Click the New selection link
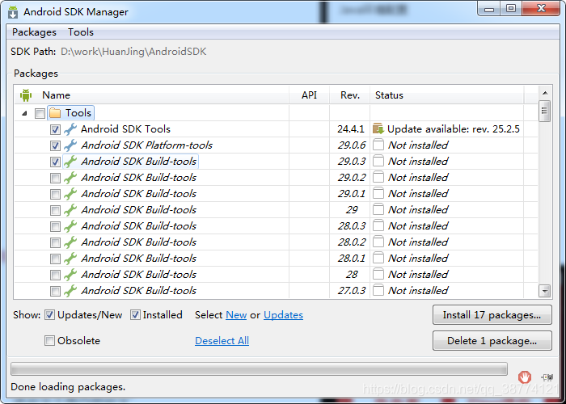566x404 pixels. tap(236, 315)
